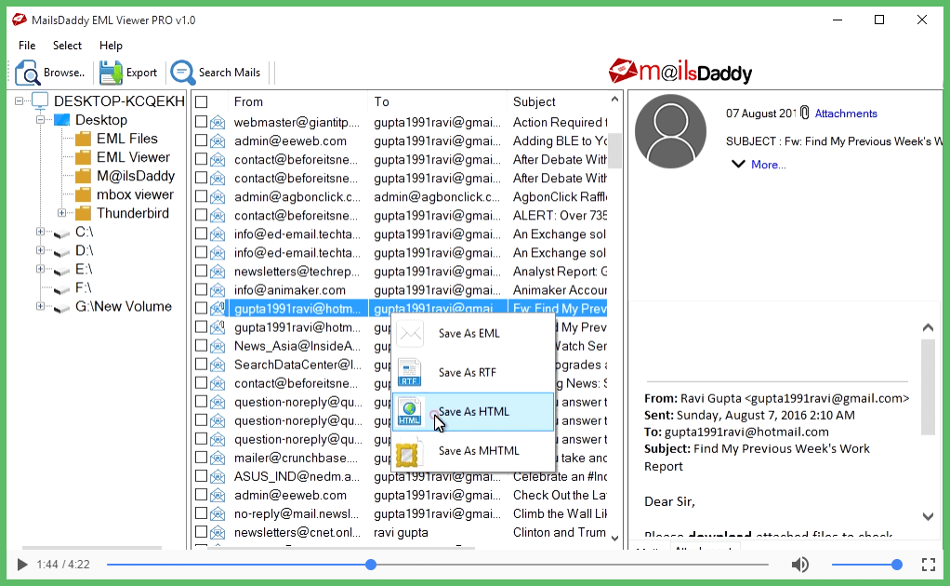The height and width of the screenshot is (586, 950).
Task: Click the attachment paperclip icon
Action: pos(805,113)
